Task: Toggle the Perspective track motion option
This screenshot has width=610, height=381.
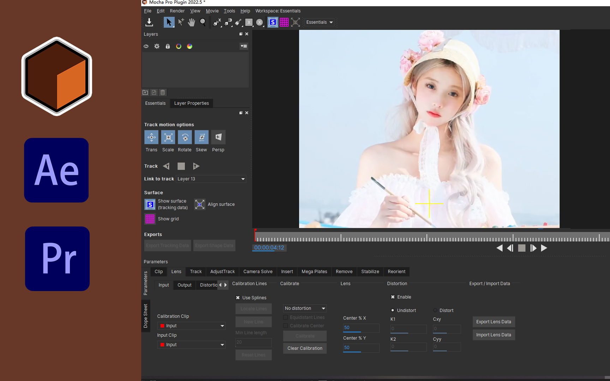Action: click(x=218, y=137)
